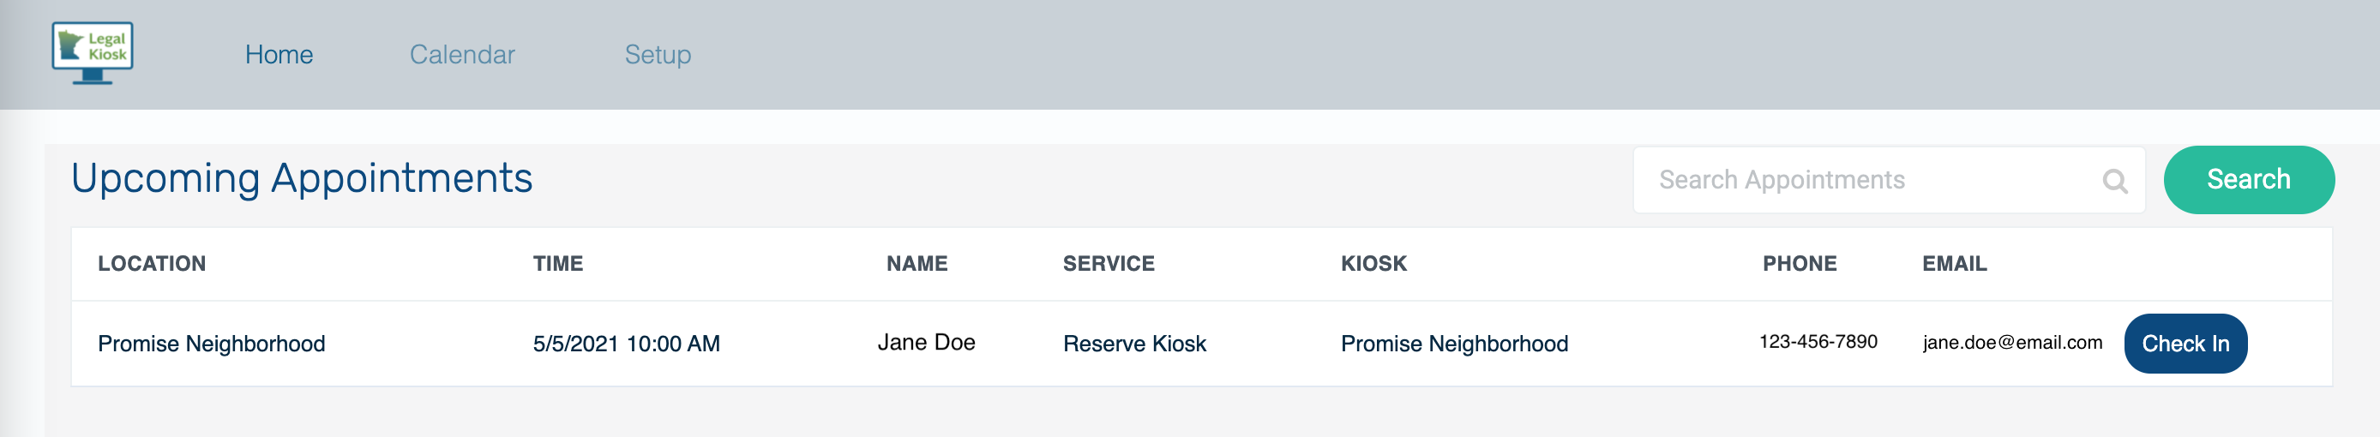The height and width of the screenshot is (437, 2380).
Task: Click the green Search button
Action: 2249,179
